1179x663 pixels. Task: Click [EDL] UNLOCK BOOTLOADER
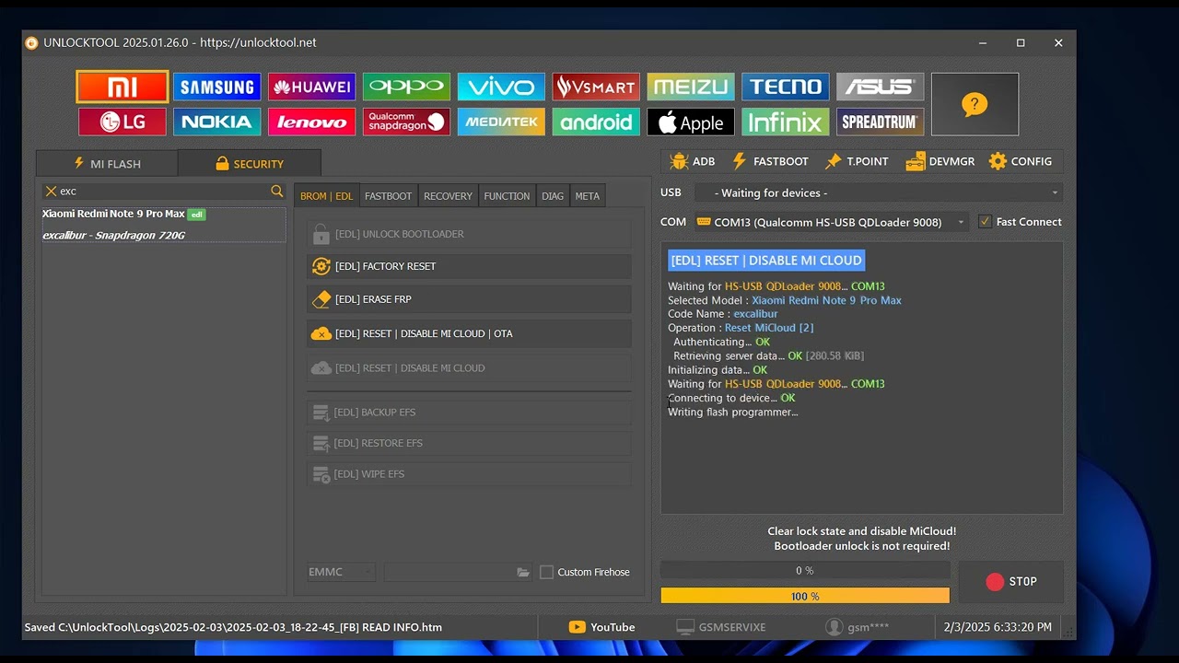coord(469,234)
